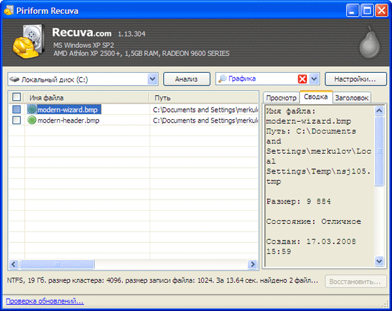The width and height of the screenshot is (392, 311).
Task: Click the file list scroll right arrow
Action: [x=253, y=265]
